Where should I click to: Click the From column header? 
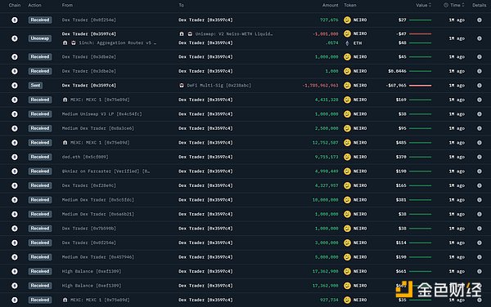pos(67,5)
